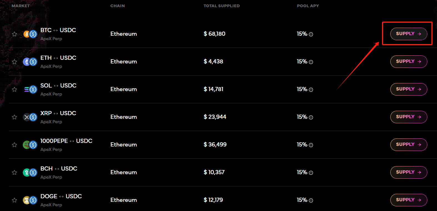Viewport: 437px width, 211px height.
Task: Sort by the Total Supplied column header
Action: (x=222, y=6)
